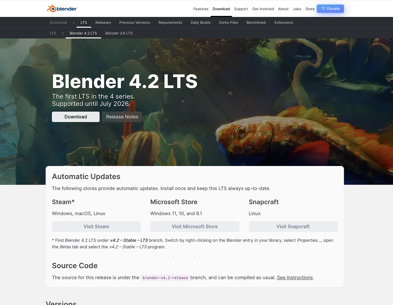This screenshot has height=305, width=393.
Task: Click 'Windows 11, 10, and 8.1' text
Action: 176,213
